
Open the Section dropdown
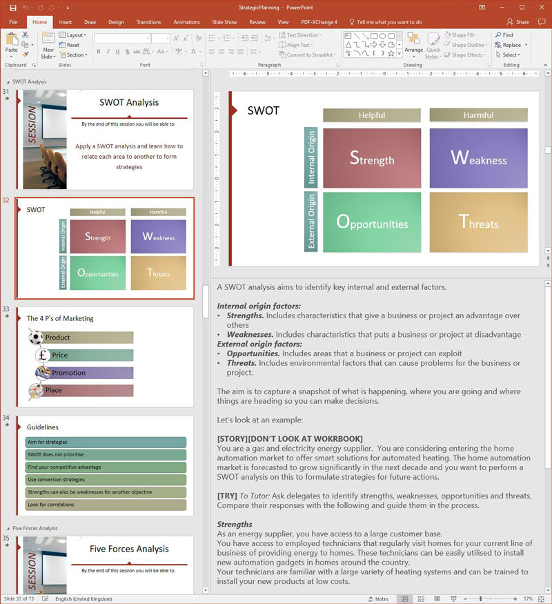point(74,55)
